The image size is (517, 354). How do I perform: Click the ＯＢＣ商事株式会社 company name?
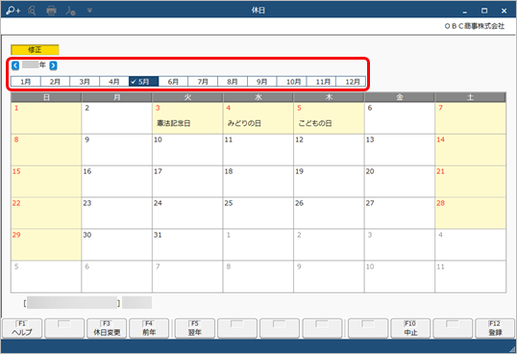coord(475,26)
